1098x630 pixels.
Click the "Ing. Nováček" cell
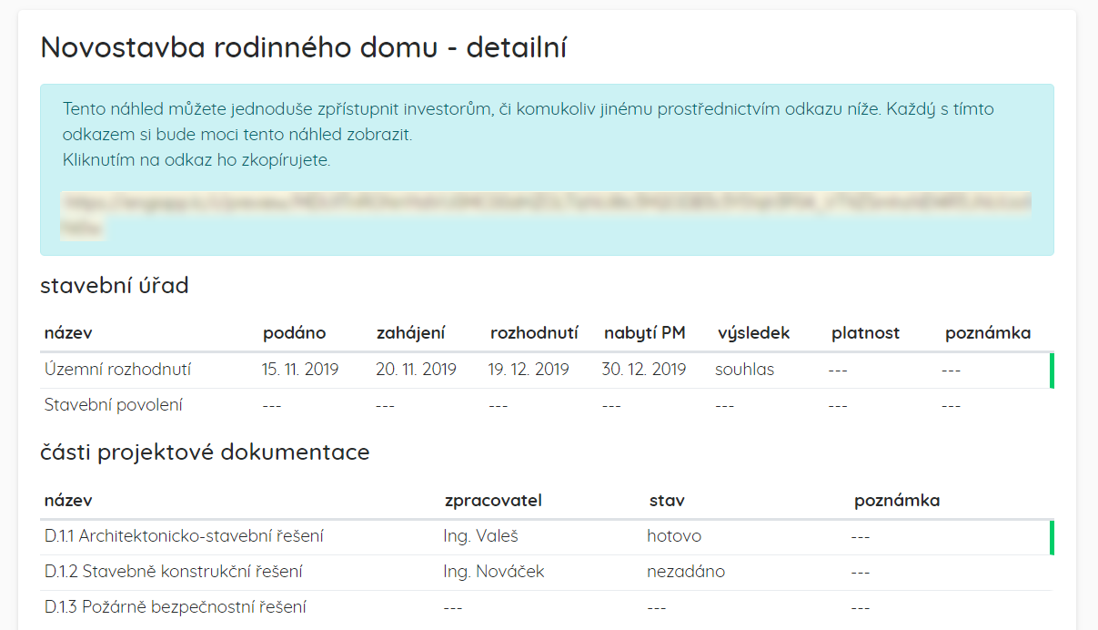click(494, 572)
